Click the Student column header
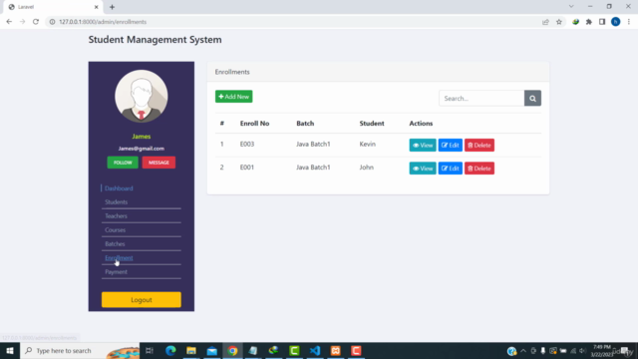638x359 pixels. pyautogui.click(x=372, y=124)
